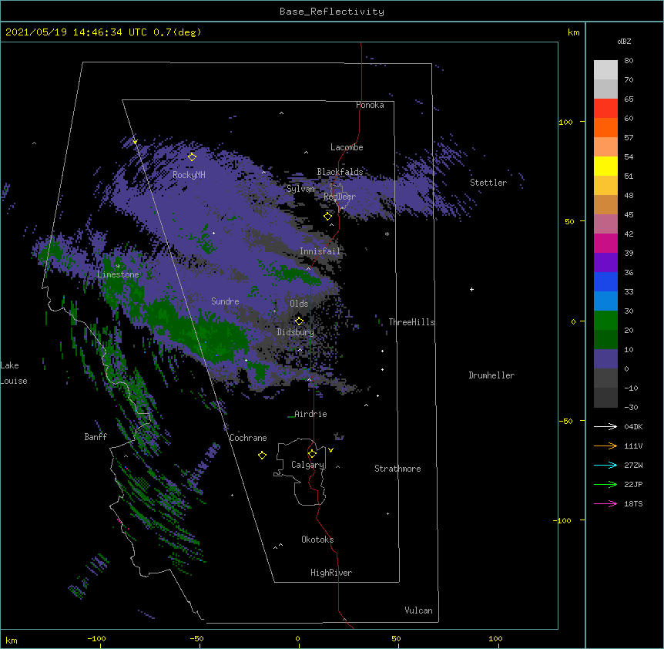The image size is (664, 649).
Task: Click the magenta 18TS arrow legend icon
Action: click(605, 503)
